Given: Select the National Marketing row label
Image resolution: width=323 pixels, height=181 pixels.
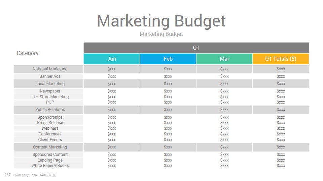Looking at the screenshot, I should (x=50, y=69).
